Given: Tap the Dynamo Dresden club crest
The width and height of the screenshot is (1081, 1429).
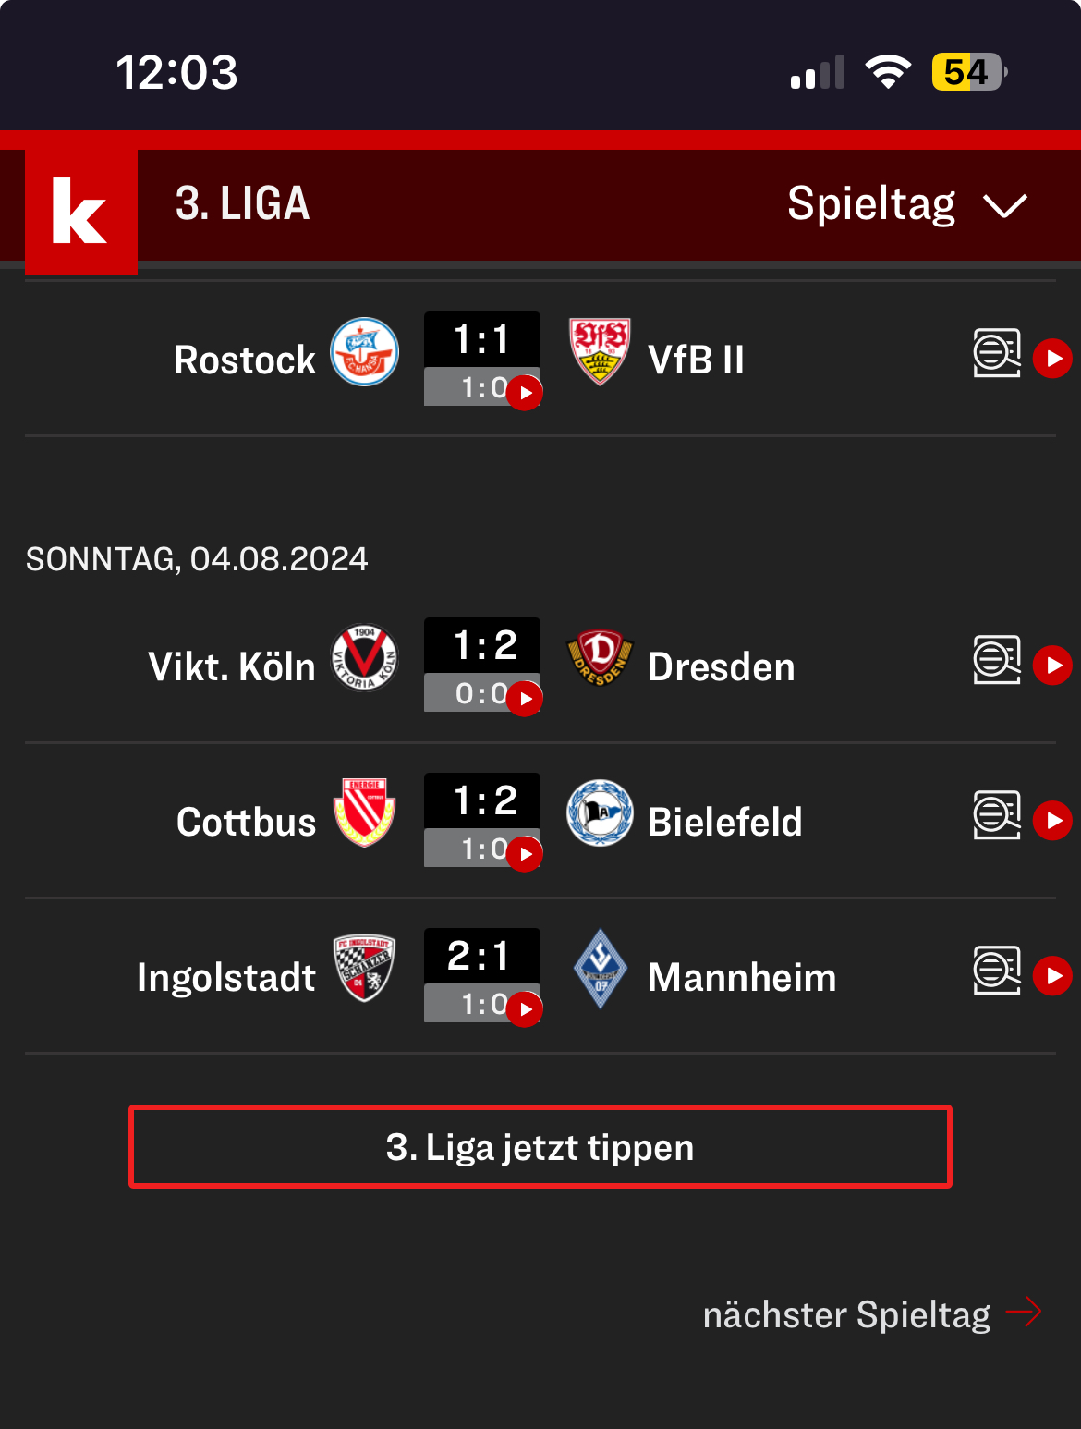Looking at the screenshot, I should 600,658.
